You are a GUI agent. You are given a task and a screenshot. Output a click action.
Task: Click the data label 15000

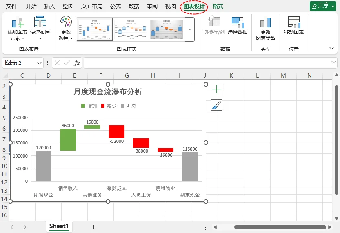92,122
